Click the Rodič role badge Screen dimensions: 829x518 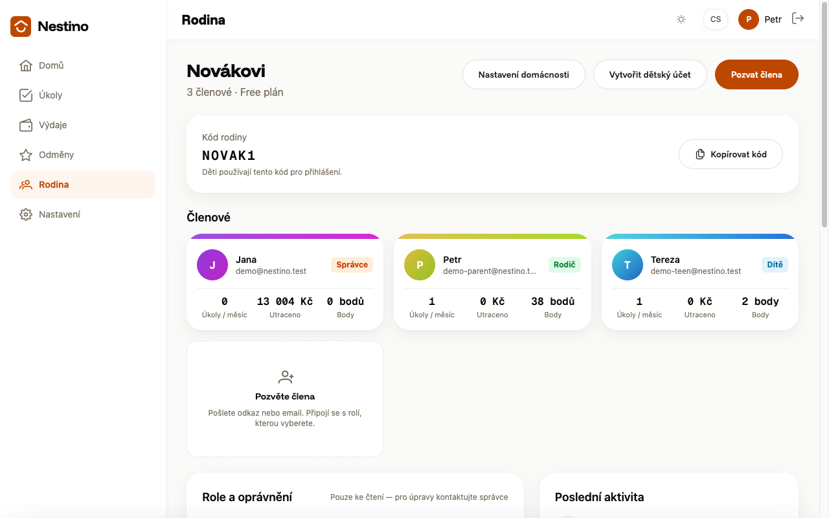point(565,265)
